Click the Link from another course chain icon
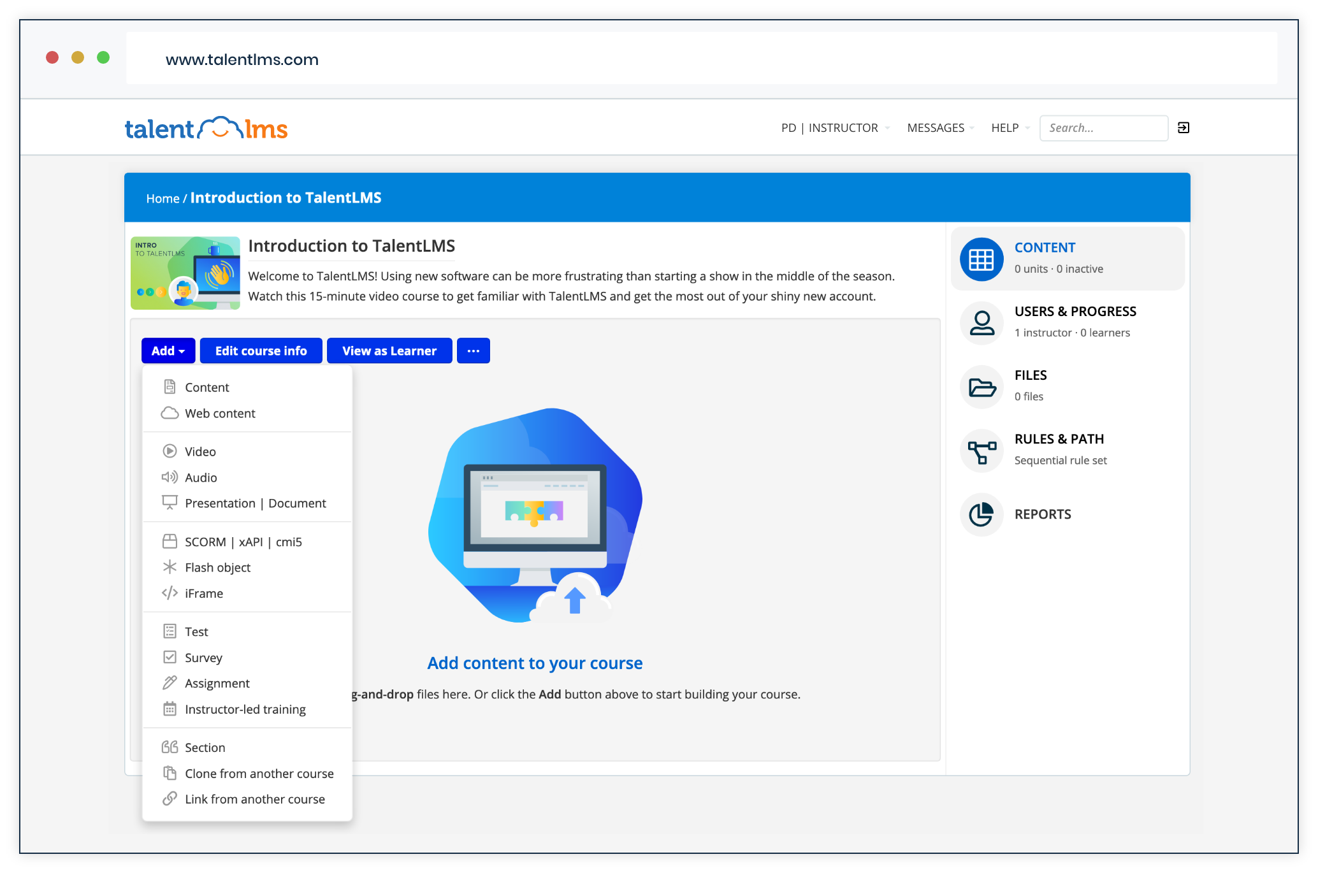 (170, 798)
